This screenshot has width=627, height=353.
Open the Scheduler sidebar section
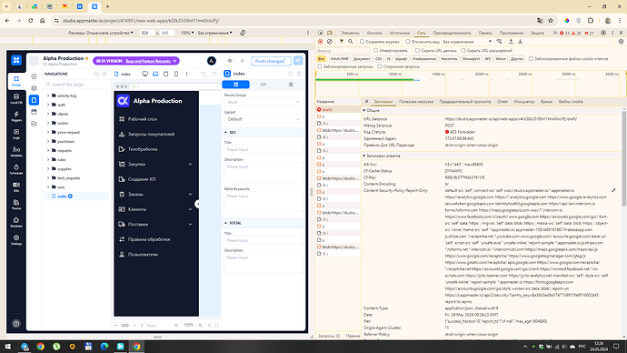pyautogui.click(x=16, y=169)
